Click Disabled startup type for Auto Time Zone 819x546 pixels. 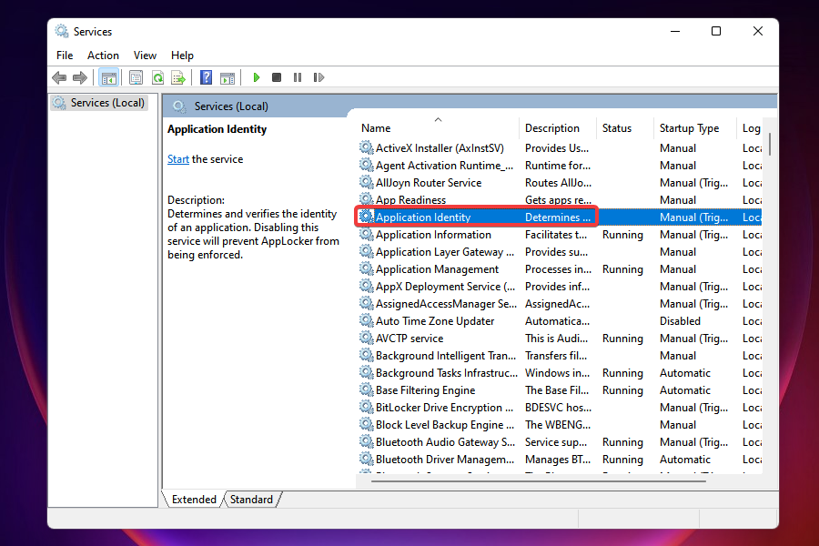tap(680, 321)
